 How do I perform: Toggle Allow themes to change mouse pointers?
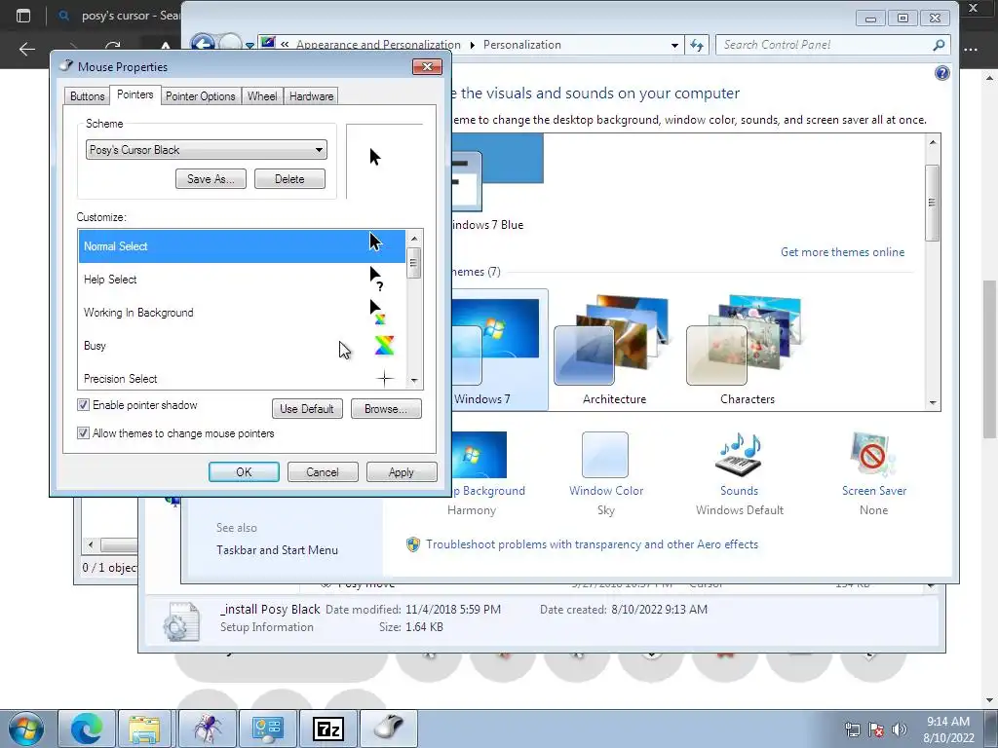[x=83, y=433]
